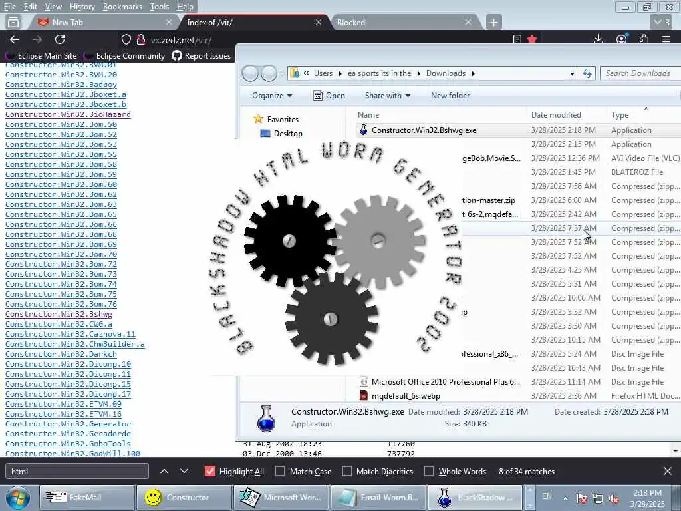Screen dimensions: 681x511
Task: Click in the Search Downloads field
Action: 640,73
